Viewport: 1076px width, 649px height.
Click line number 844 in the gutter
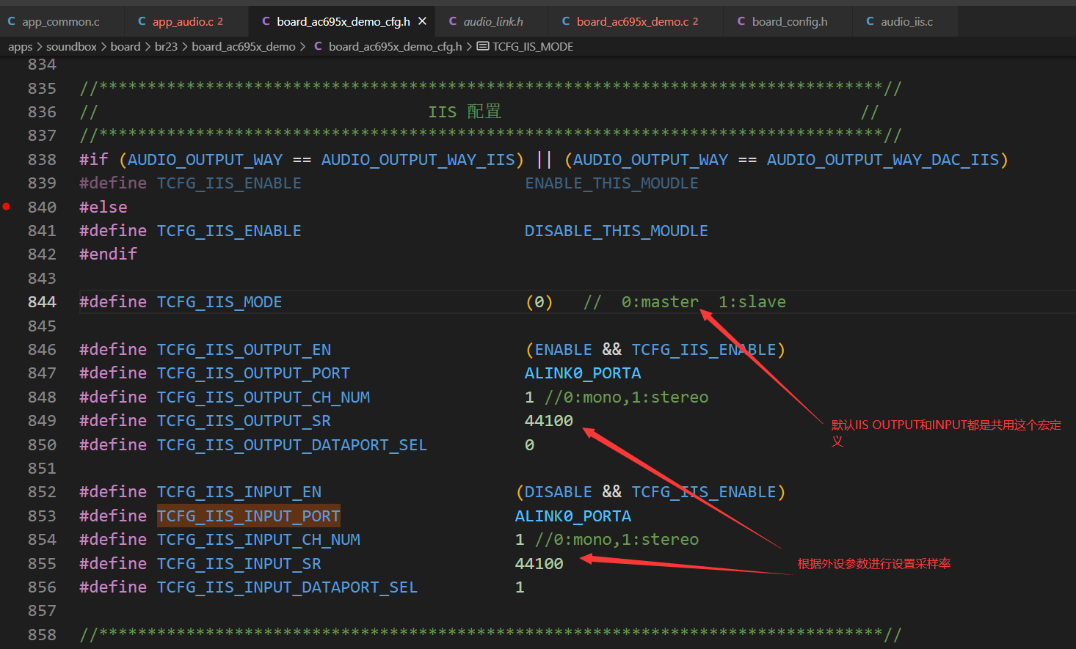(x=42, y=302)
